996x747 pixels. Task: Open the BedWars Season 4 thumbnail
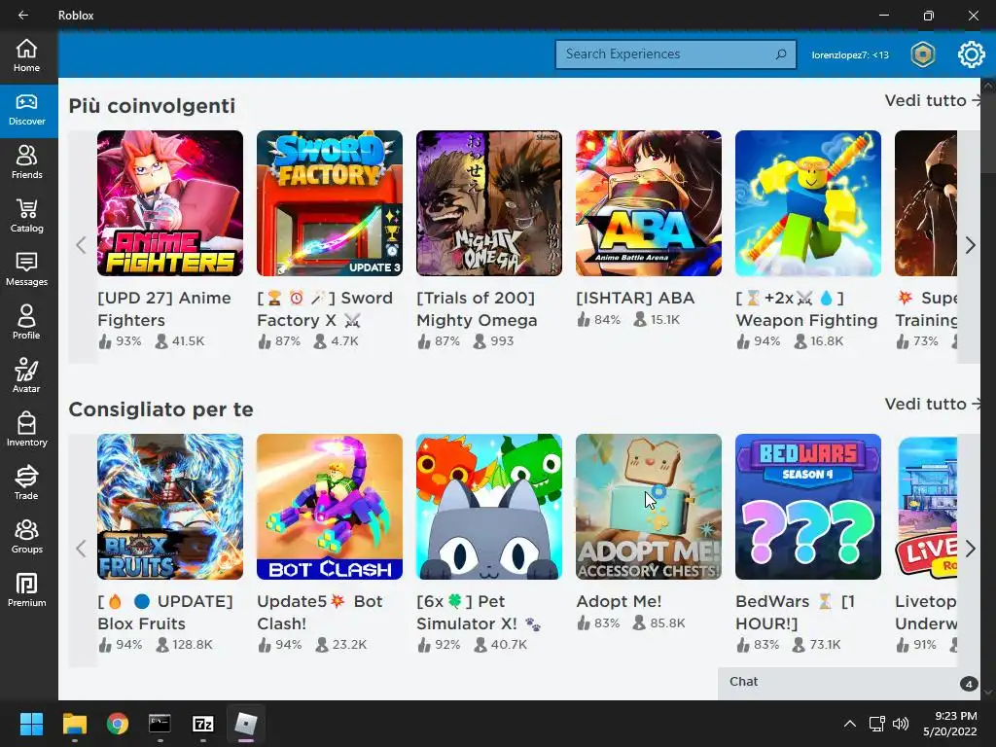click(x=808, y=507)
